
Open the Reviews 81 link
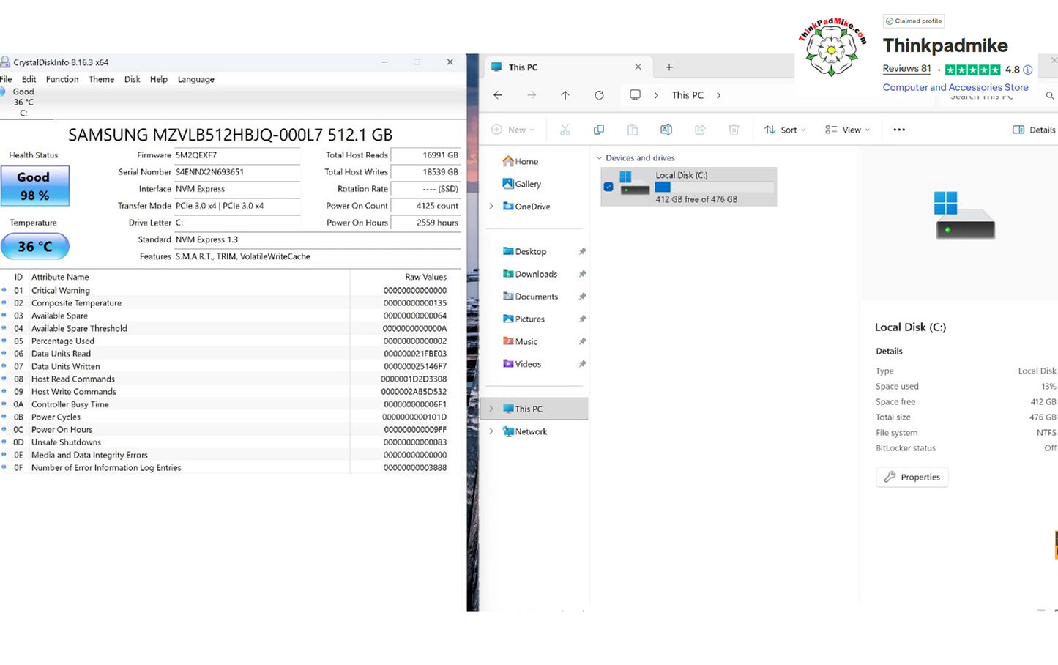(906, 69)
